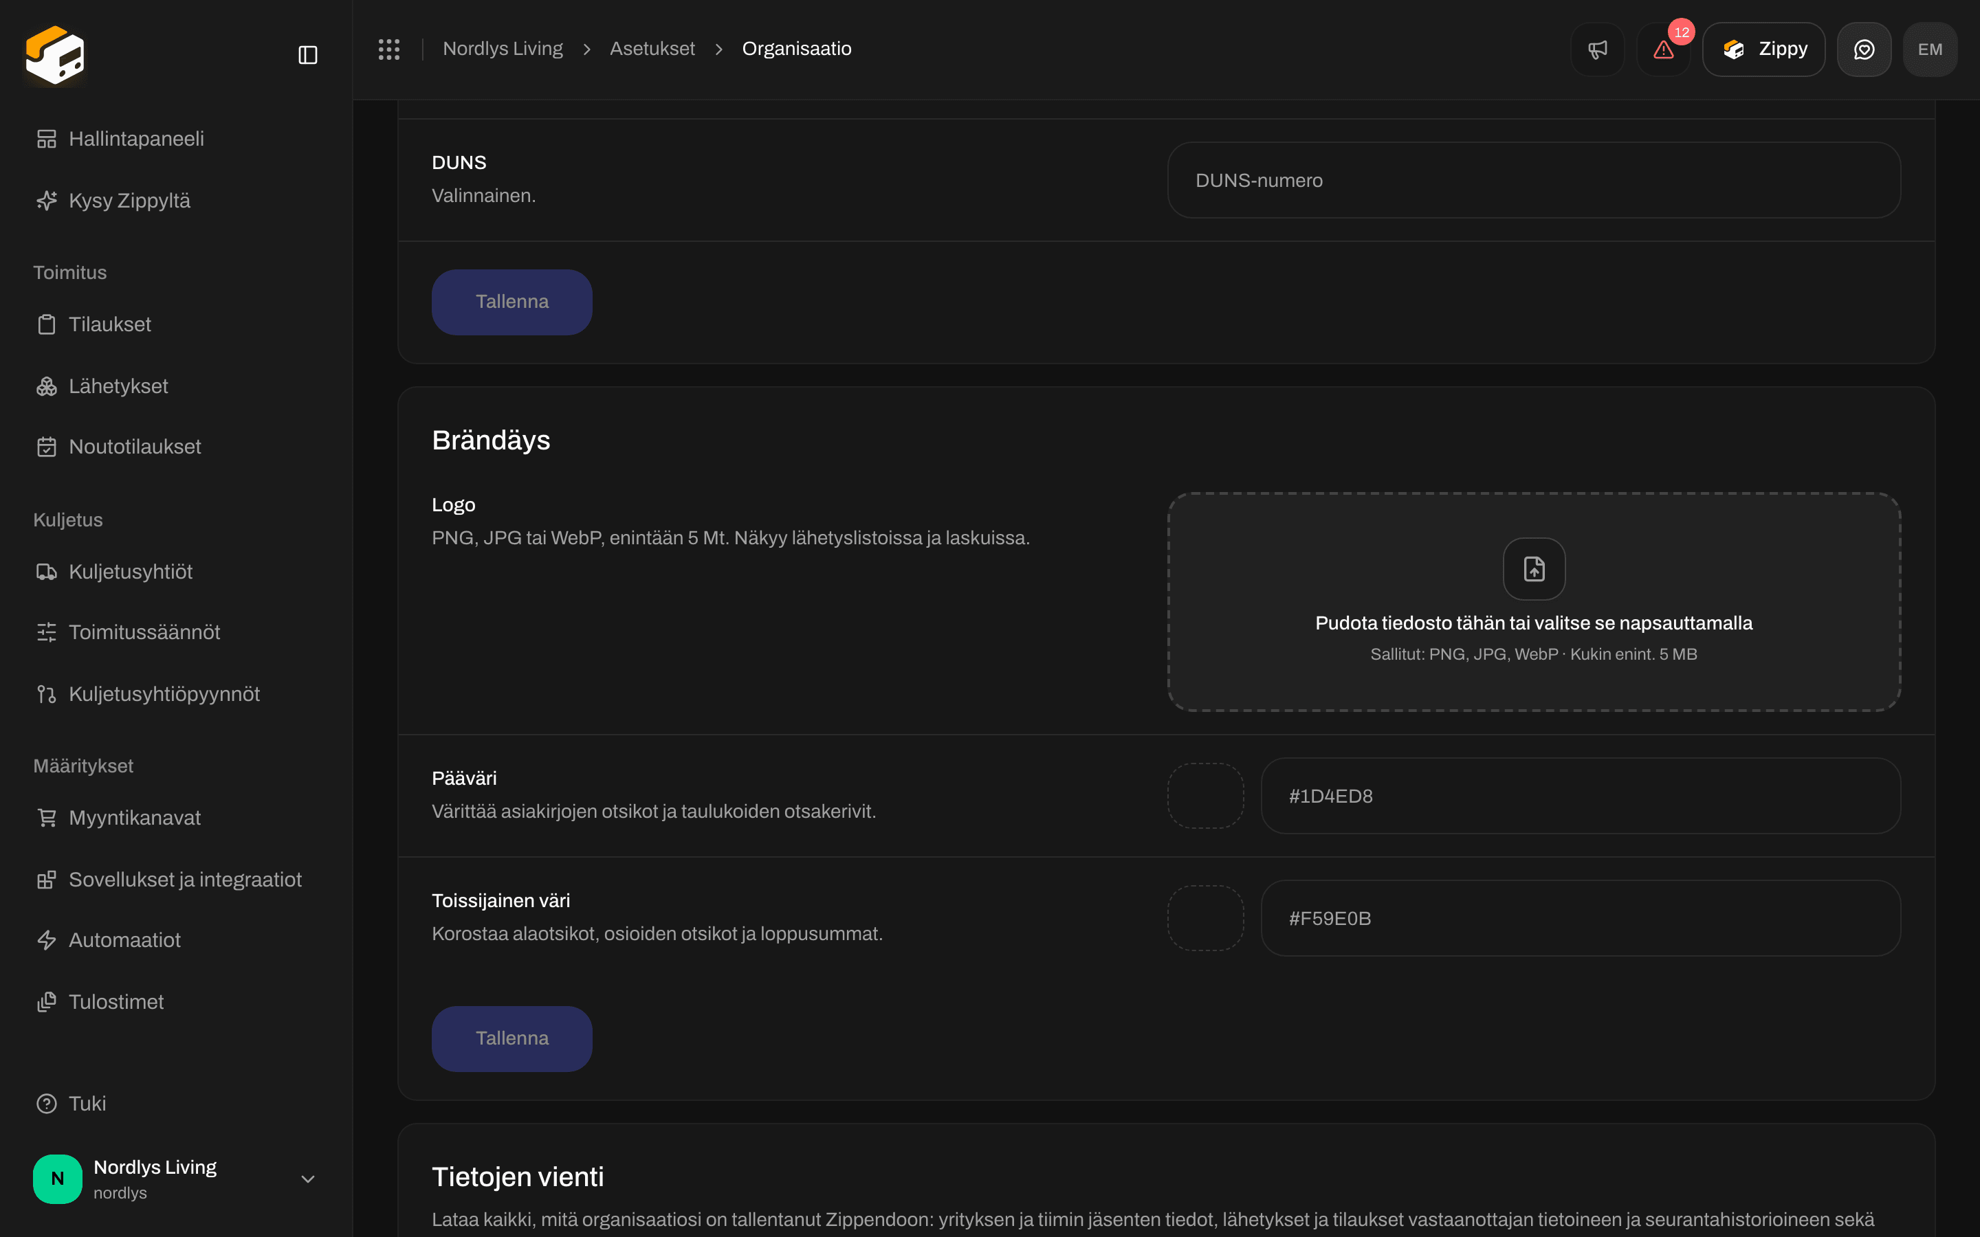Click the Zippy assistant button
1980x1237 pixels.
tap(1763, 49)
